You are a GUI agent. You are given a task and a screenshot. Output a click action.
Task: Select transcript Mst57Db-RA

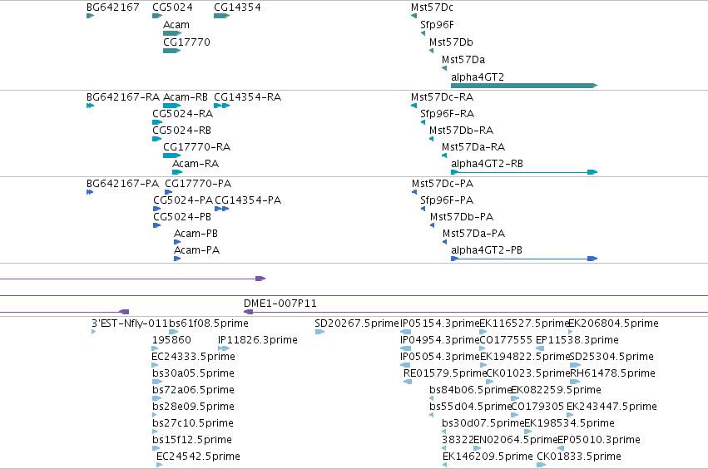coord(461,131)
